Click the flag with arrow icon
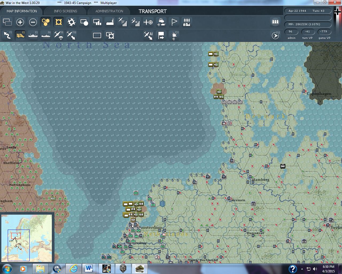This screenshot has height=274, width=342. click(161, 35)
